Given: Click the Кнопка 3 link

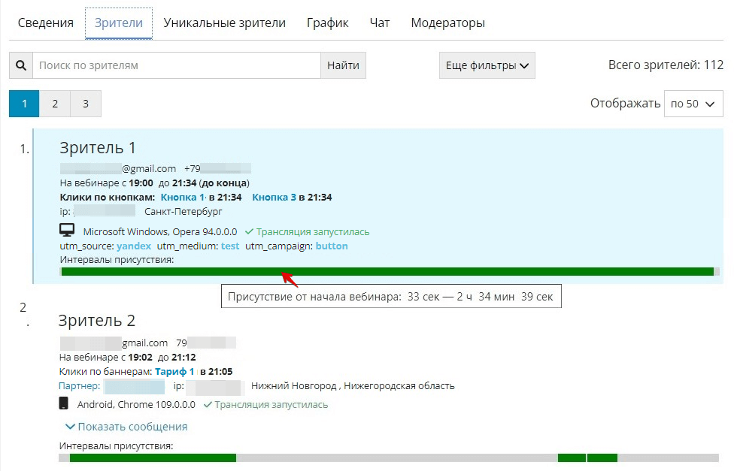Looking at the screenshot, I should pyautogui.click(x=274, y=197).
